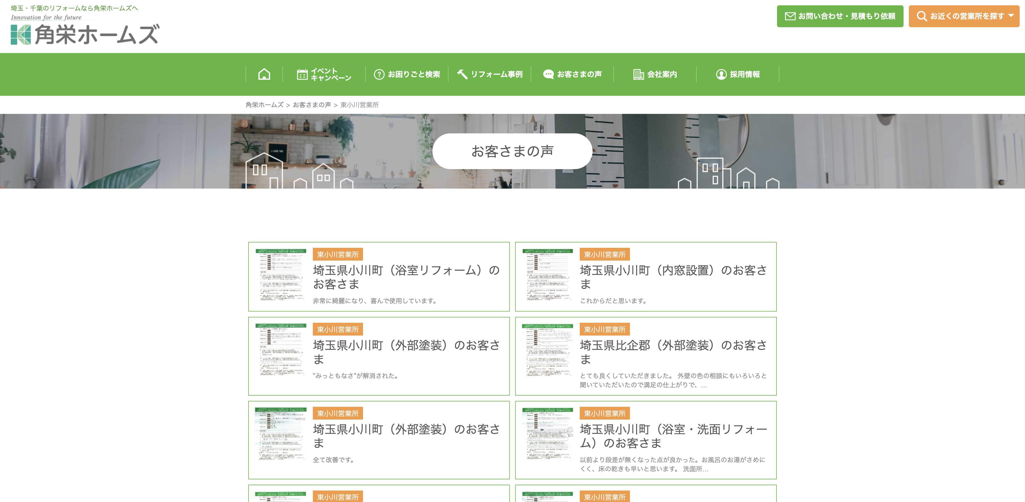Click 東小川営業所 tag on 浴室リフォーム card
The width and height of the screenshot is (1025, 502).
pyautogui.click(x=338, y=254)
